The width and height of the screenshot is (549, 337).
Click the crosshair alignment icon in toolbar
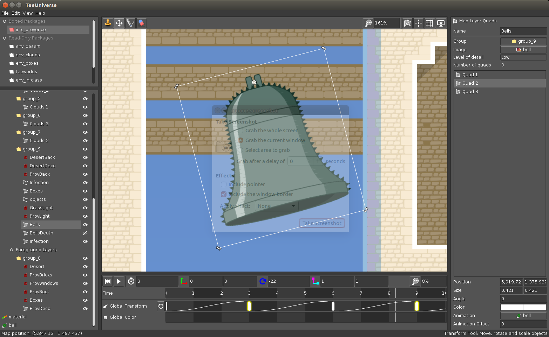pos(419,23)
